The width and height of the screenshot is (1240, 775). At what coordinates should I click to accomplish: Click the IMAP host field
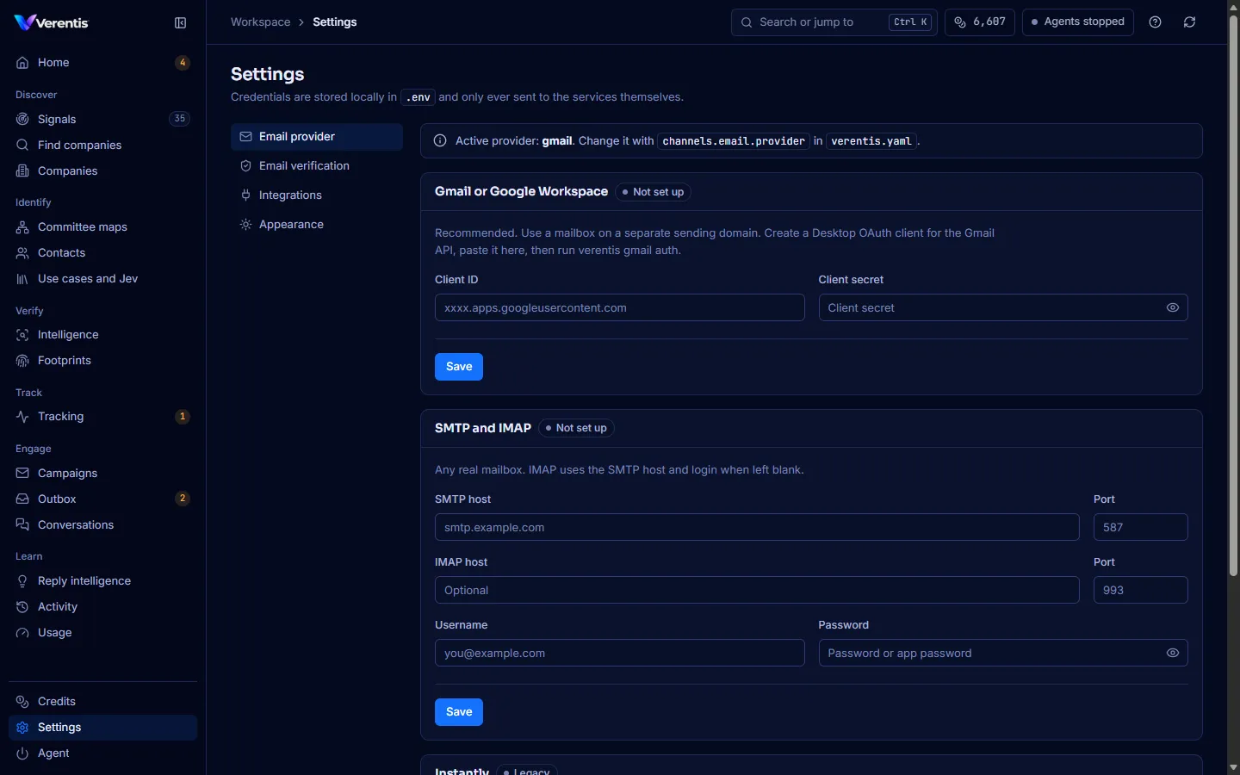(757, 590)
